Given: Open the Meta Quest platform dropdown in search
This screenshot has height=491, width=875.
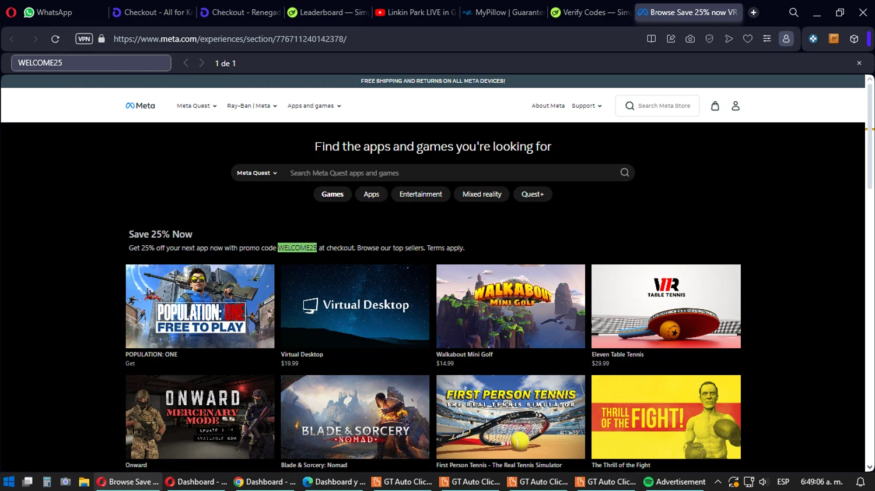Looking at the screenshot, I should [257, 173].
